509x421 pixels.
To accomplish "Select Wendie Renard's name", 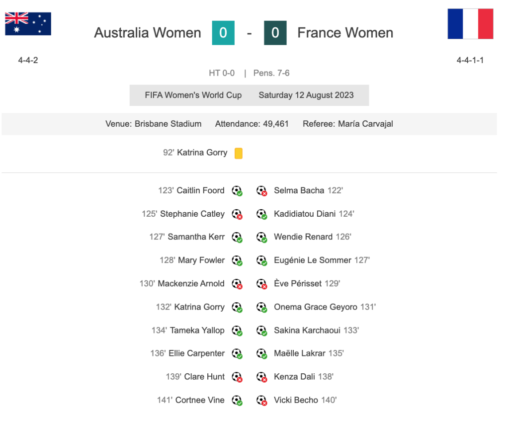I will coord(303,237).
